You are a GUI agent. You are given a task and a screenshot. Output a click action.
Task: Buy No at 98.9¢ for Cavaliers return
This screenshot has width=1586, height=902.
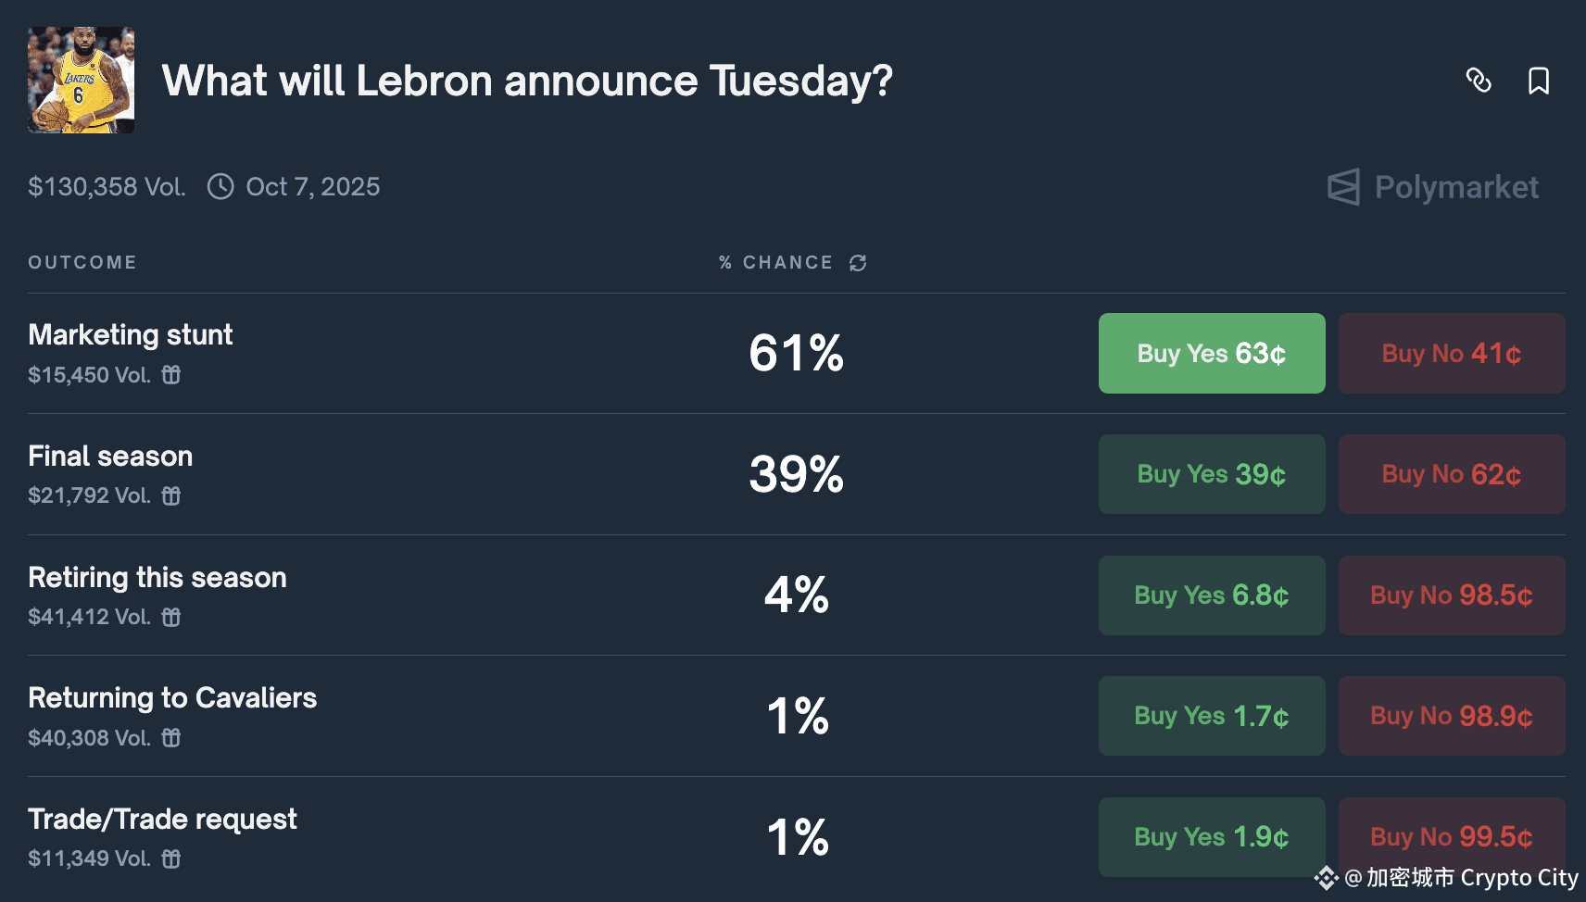point(1451,716)
